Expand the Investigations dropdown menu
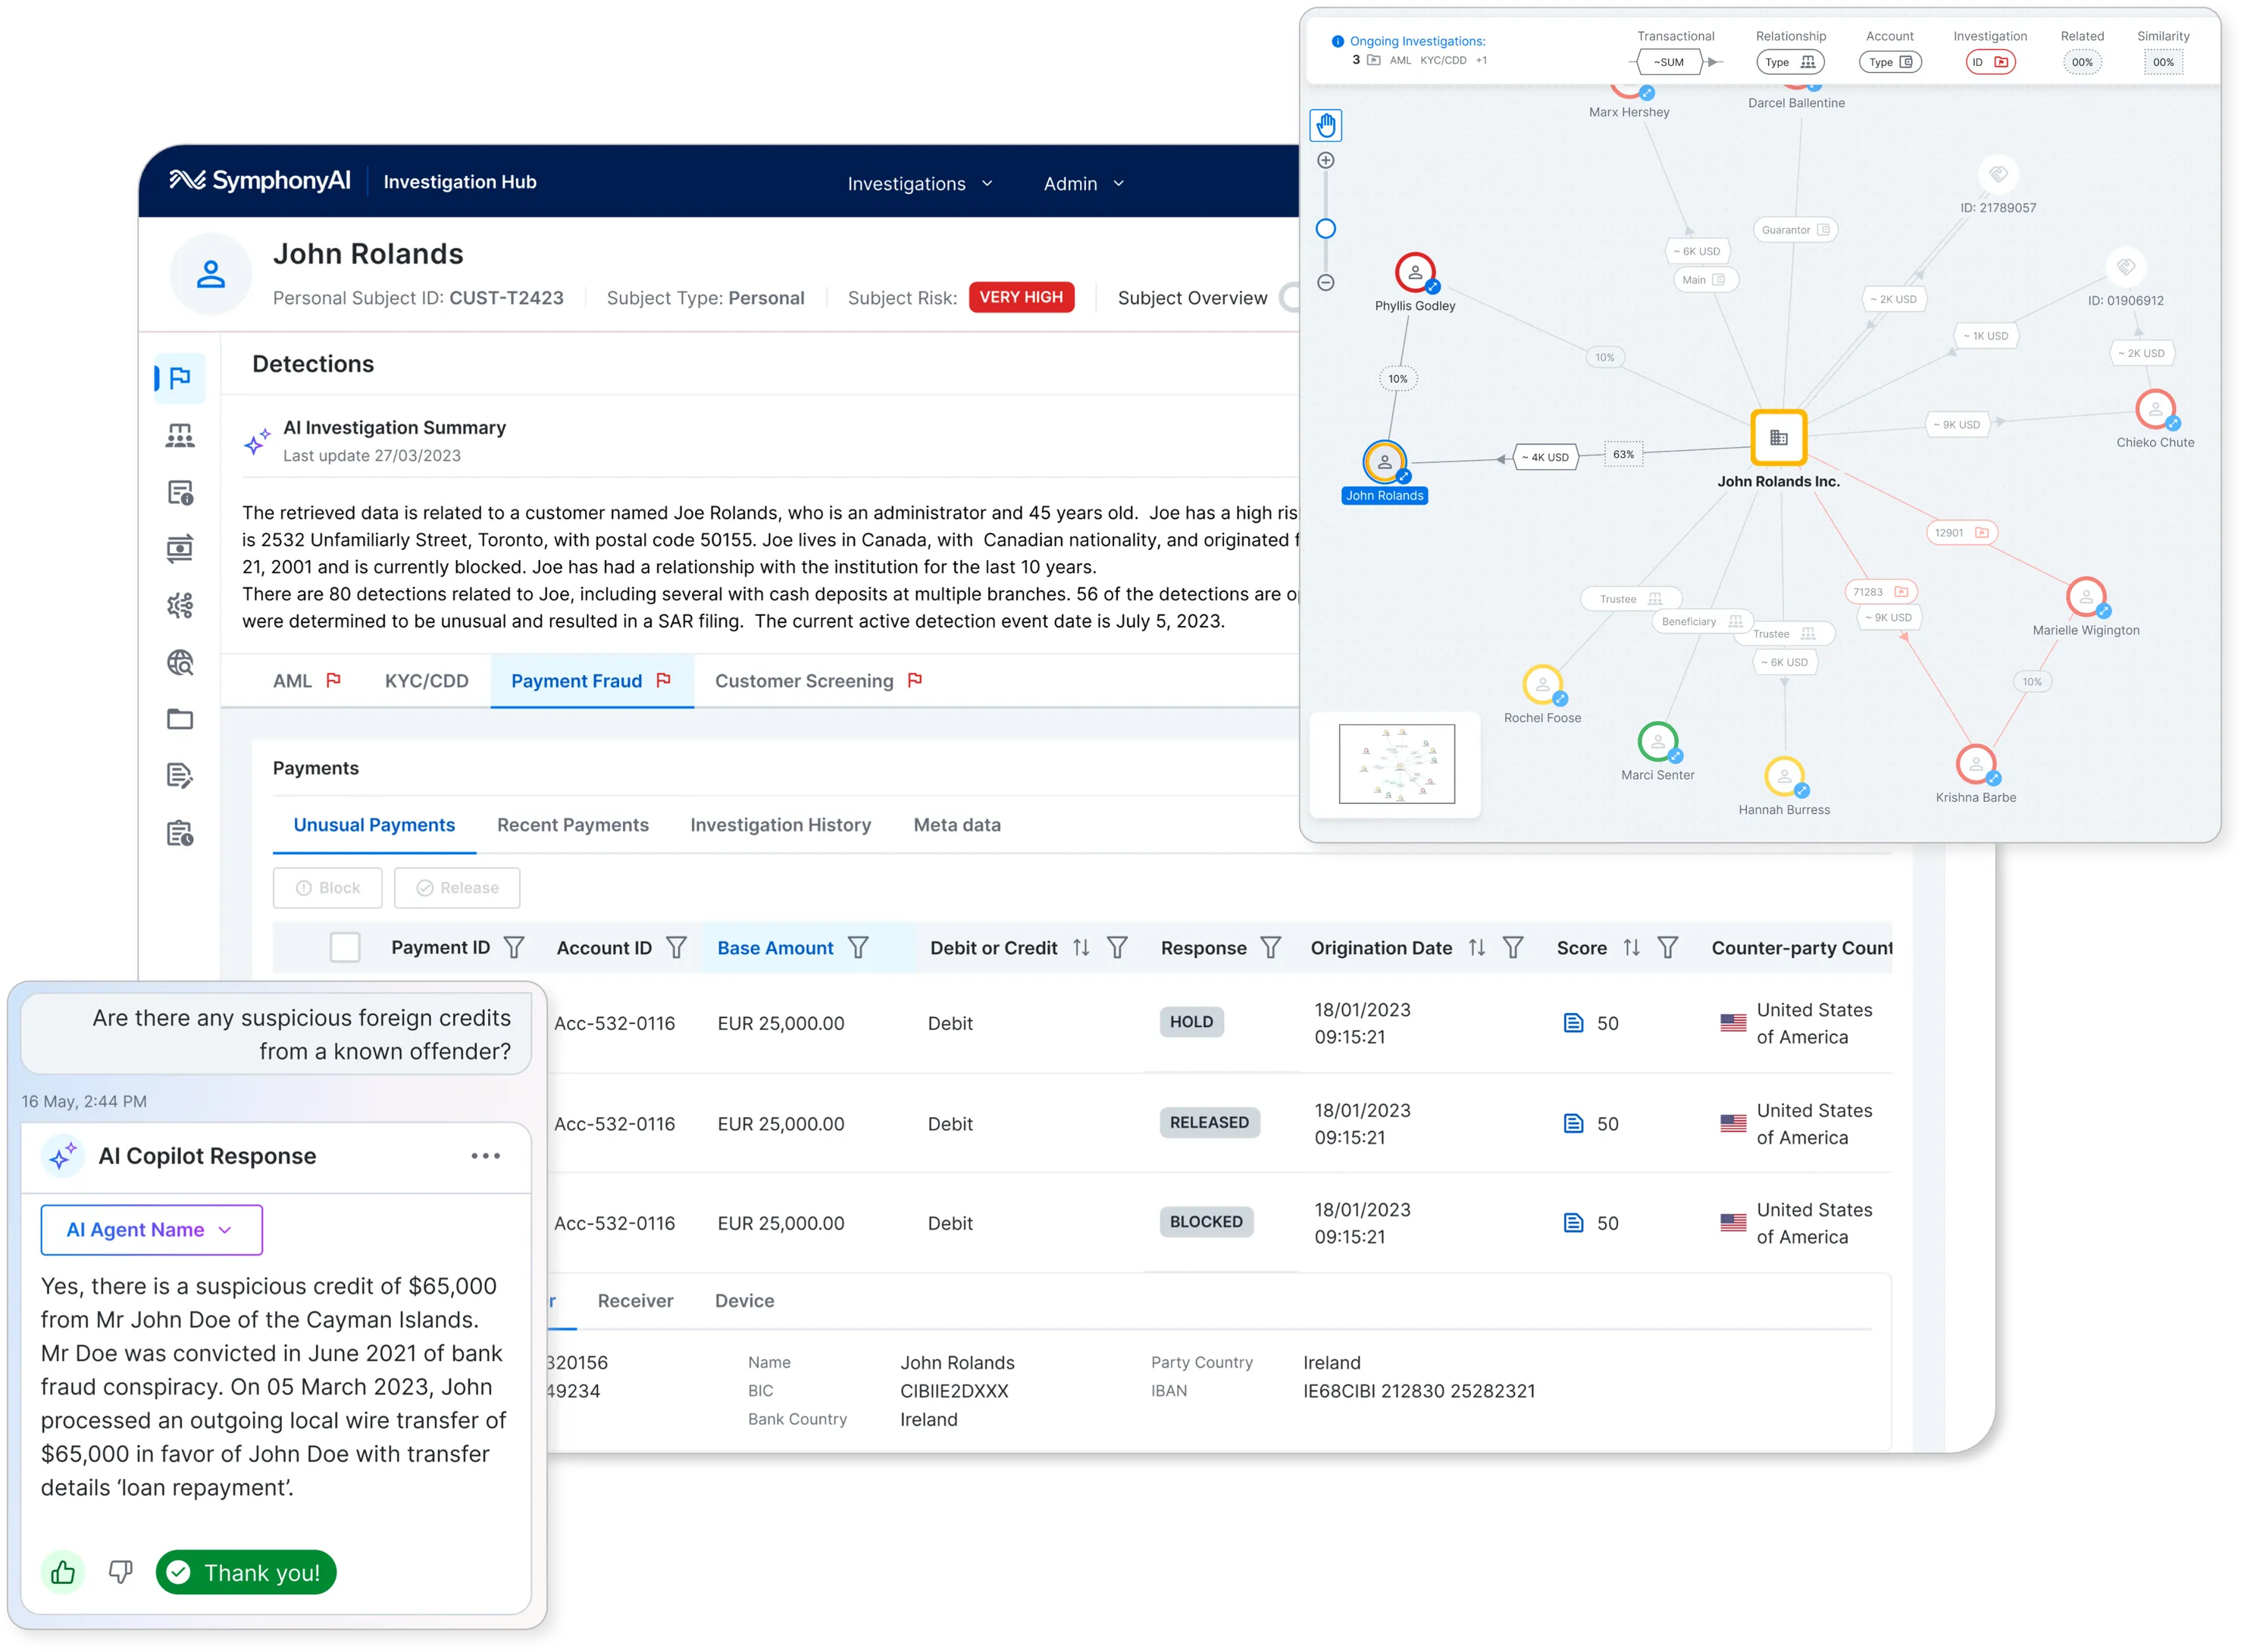 (920, 183)
